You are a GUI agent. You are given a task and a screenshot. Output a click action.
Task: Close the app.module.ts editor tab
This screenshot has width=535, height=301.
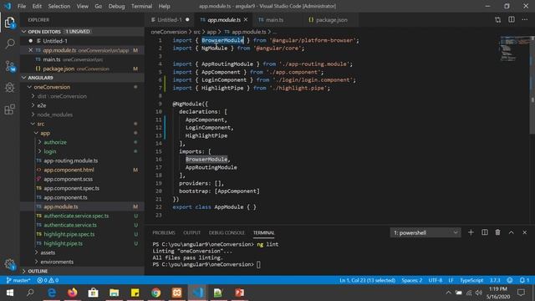[246, 20]
